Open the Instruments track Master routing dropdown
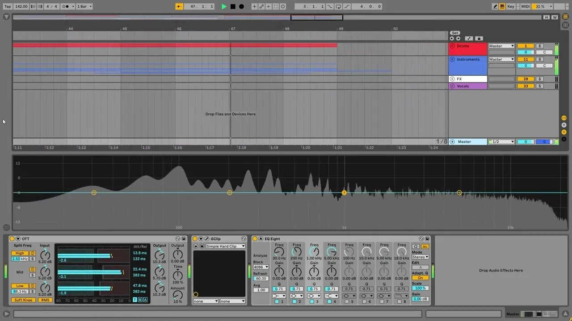Image resolution: width=572 pixels, height=321 pixels. tap(501, 59)
